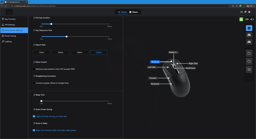Click the import configuration folder icon

click(x=249, y=53)
